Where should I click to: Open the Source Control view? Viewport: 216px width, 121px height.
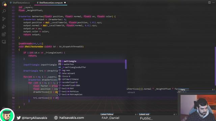click(x=4, y=19)
